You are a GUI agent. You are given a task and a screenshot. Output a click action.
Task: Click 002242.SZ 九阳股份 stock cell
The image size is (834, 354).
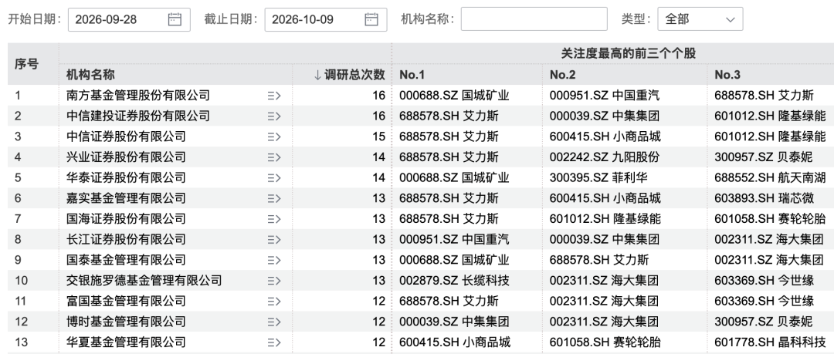[605, 157]
